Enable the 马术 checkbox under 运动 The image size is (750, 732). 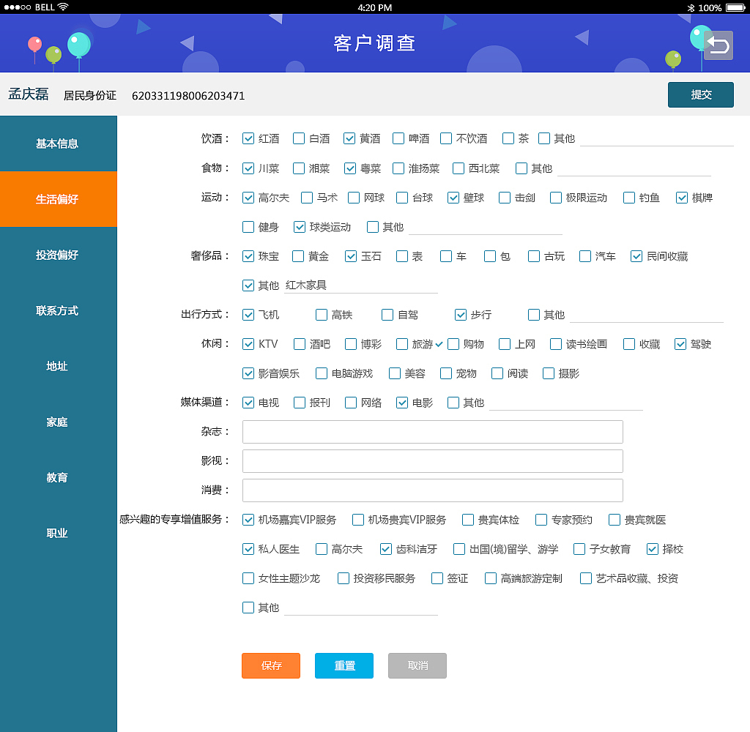306,197
